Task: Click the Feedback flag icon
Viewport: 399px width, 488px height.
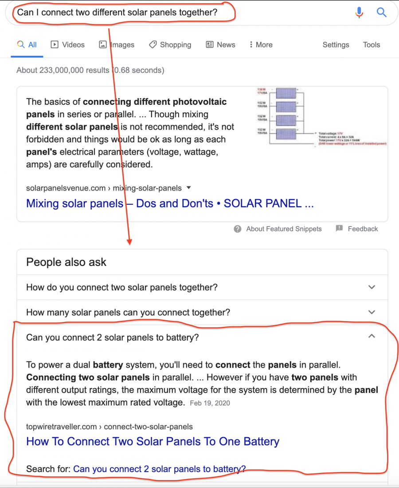Action: point(339,228)
